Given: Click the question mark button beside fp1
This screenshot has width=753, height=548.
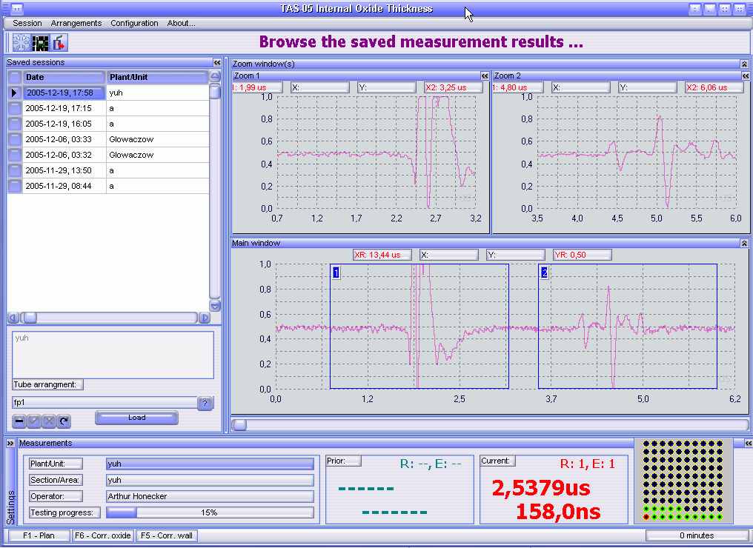Looking at the screenshot, I should pyautogui.click(x=205, y=403).
